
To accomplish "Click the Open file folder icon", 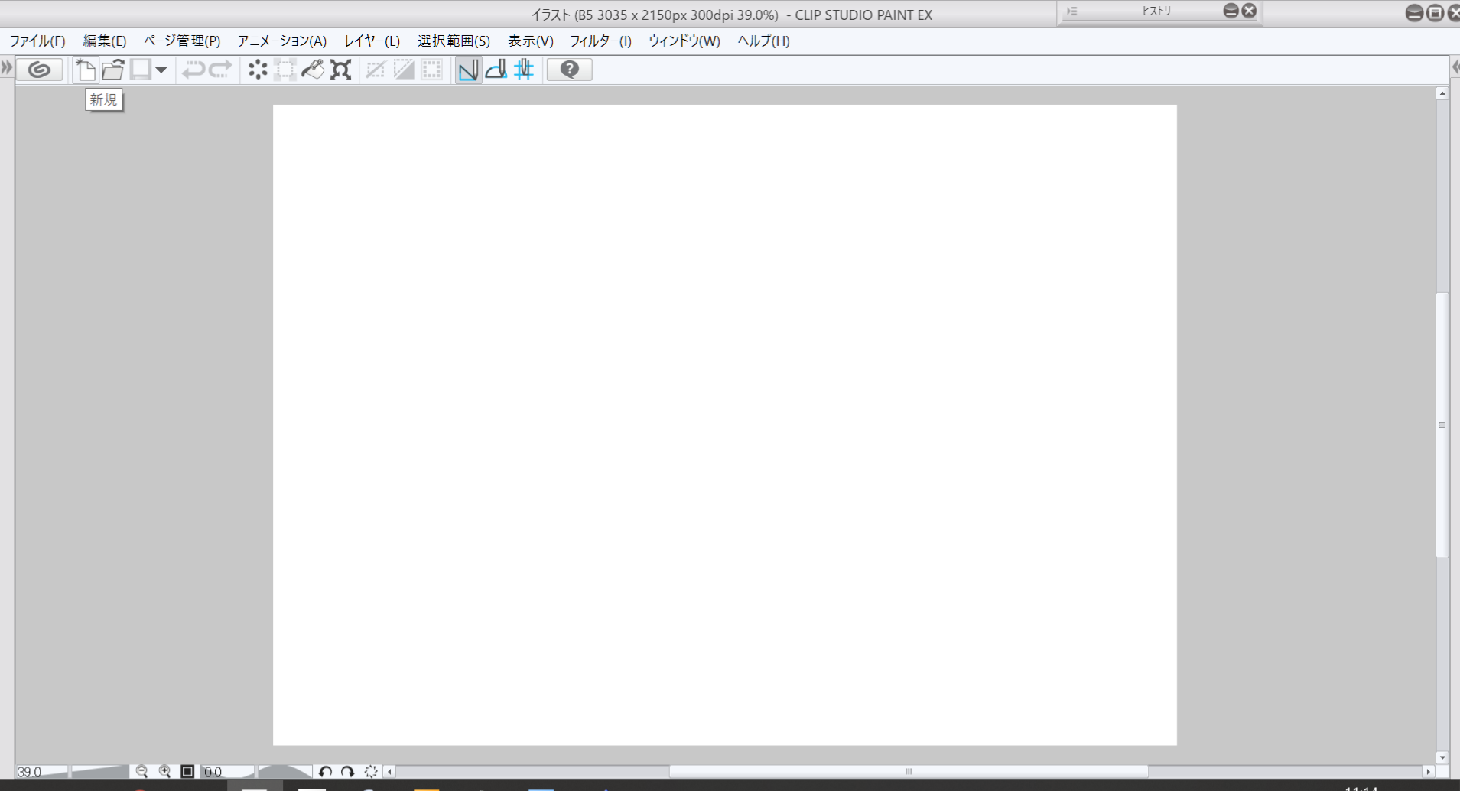I will tap(113, 70).
